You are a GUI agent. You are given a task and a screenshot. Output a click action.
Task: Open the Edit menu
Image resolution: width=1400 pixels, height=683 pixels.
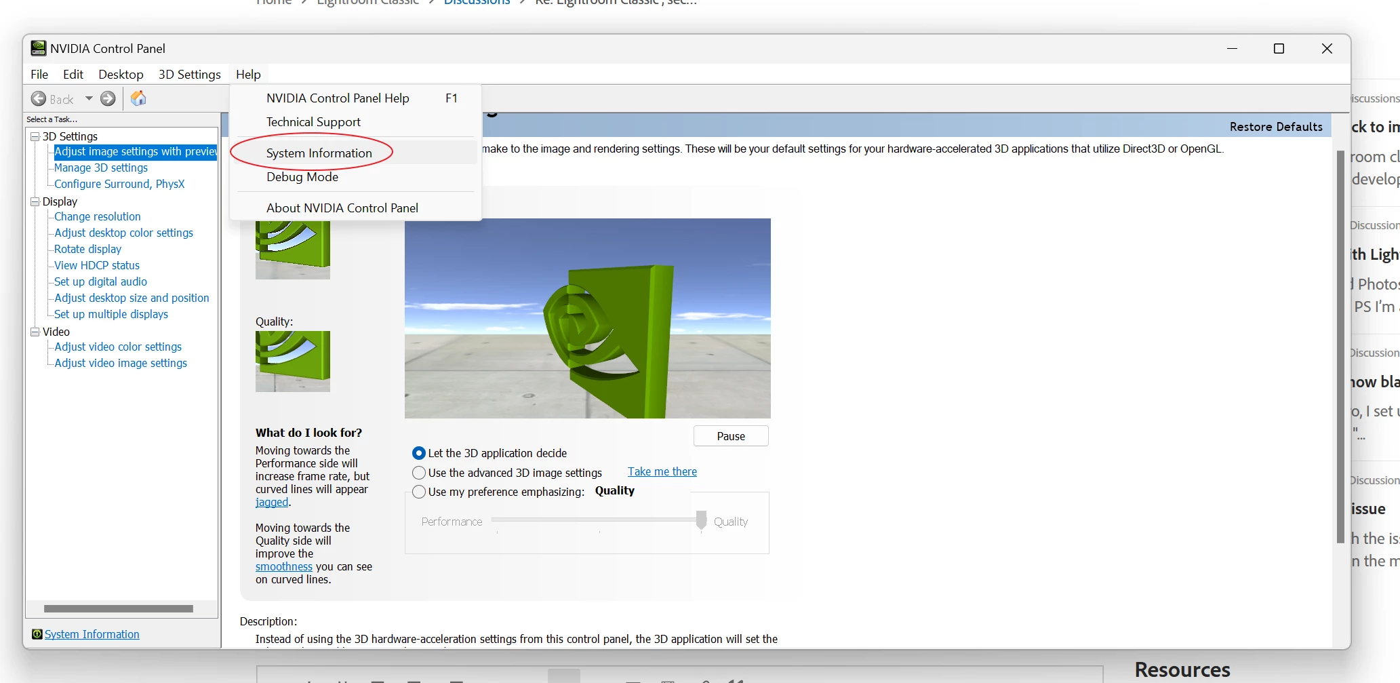pyautogui.click(x=73, y=75)
